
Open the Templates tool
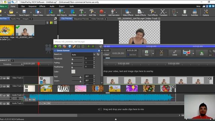coord(11,13)
